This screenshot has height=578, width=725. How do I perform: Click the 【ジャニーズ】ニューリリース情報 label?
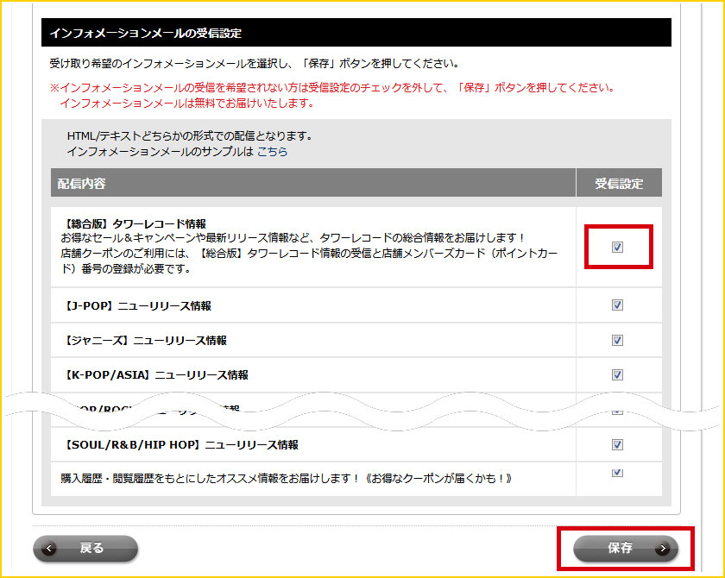point(144,341)
